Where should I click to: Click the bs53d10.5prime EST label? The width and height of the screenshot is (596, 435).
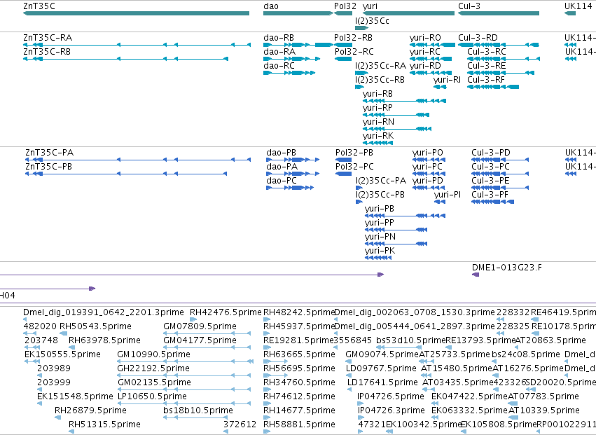410,340
